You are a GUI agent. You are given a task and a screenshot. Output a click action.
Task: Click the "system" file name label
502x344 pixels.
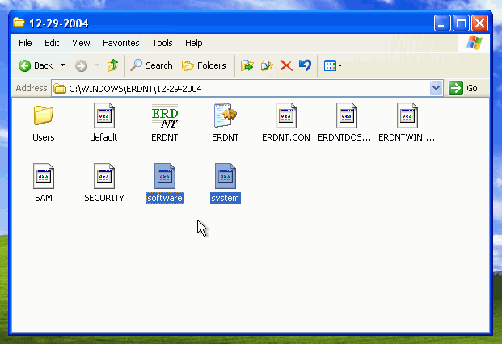tap(225, 198)
